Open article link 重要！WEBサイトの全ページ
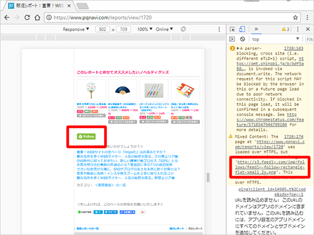Screen dimensions: 314x235 click(x=121, y=152)
